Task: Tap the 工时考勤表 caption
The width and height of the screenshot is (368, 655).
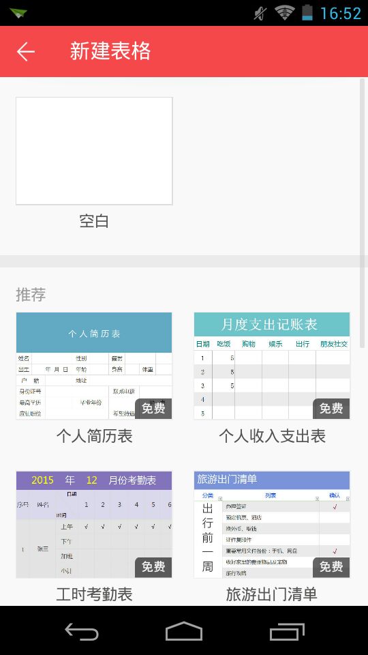Action: point(94,594)
